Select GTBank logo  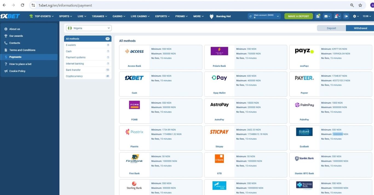coord(219,159)
